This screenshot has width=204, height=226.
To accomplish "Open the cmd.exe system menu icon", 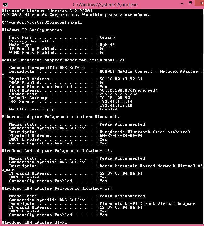I will coord(5,5).
